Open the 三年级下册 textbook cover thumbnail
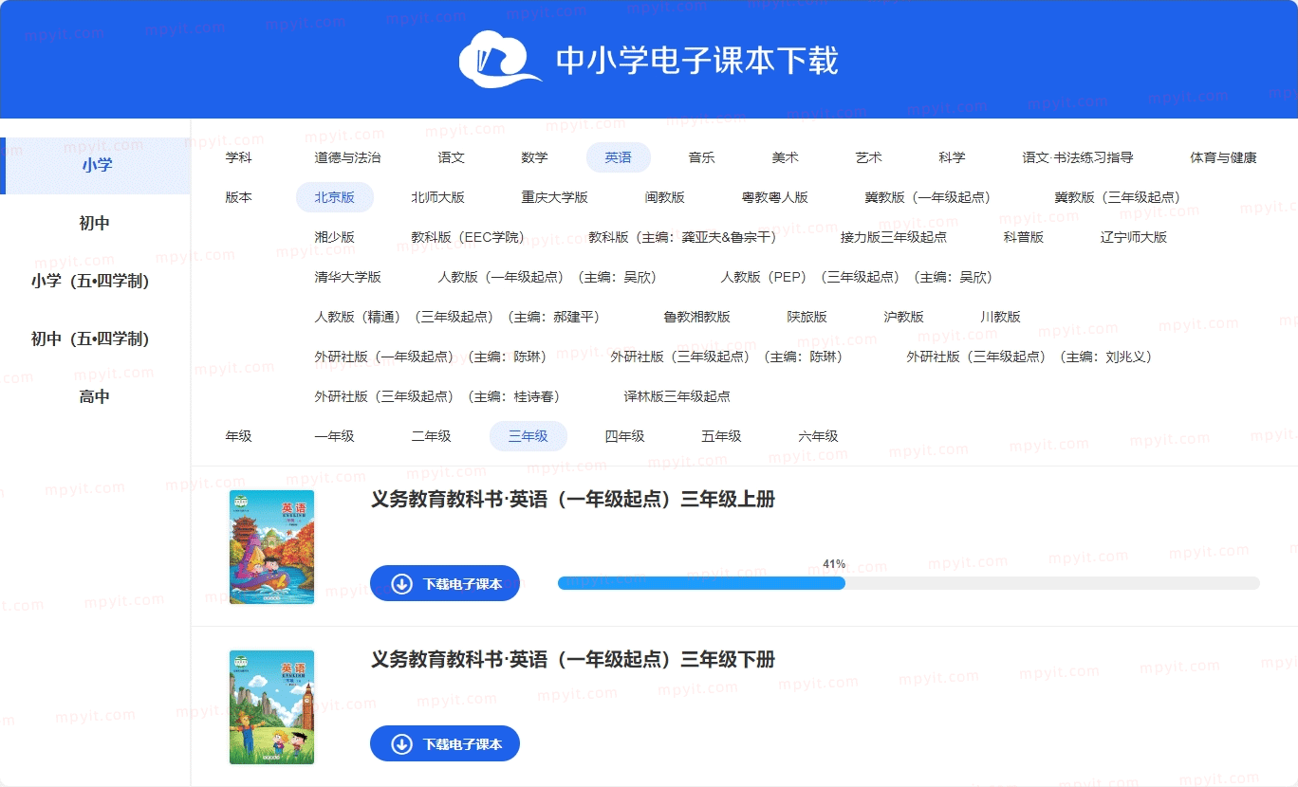This screenshot has height=787, width=1298. point(271,707)
